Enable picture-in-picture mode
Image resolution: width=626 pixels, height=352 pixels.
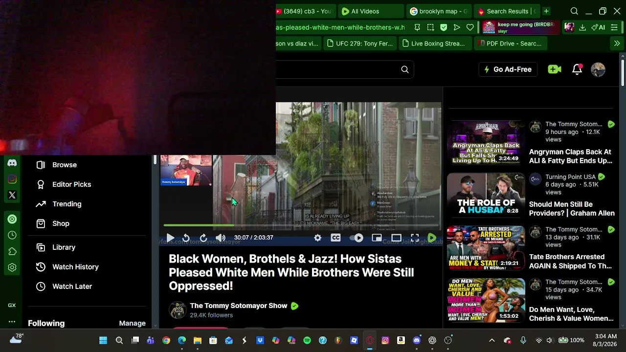tap(377, 238)
